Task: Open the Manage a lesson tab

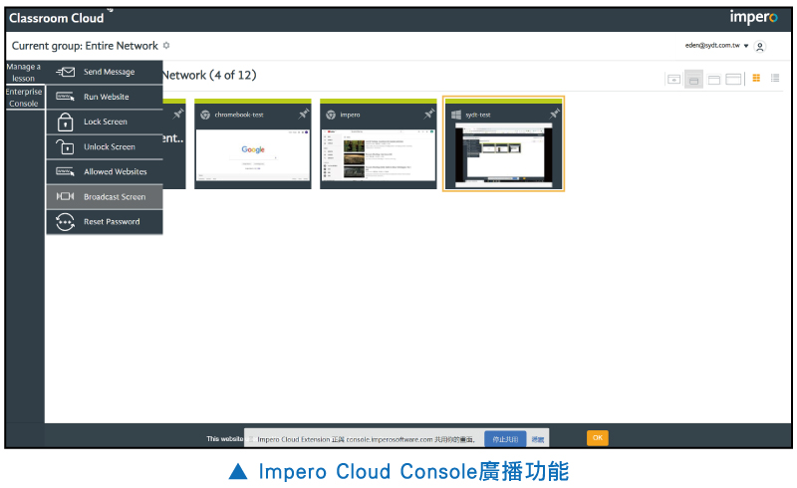Action: pyautogui.click(x=23, y=73)
